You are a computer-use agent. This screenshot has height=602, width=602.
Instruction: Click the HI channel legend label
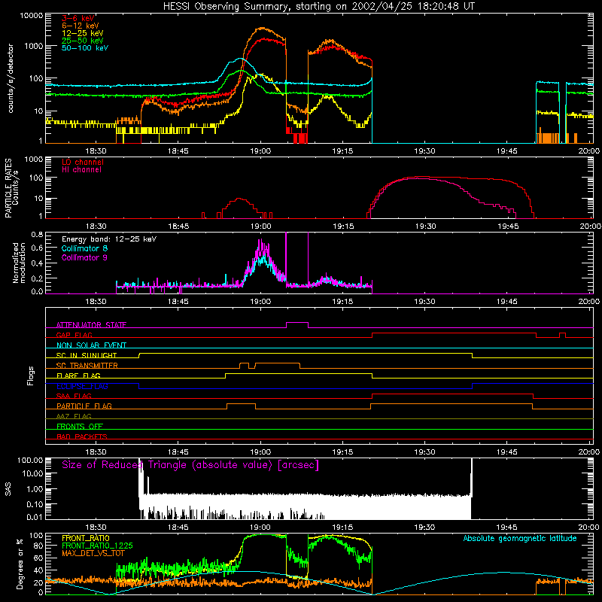(x=81, y=169)
